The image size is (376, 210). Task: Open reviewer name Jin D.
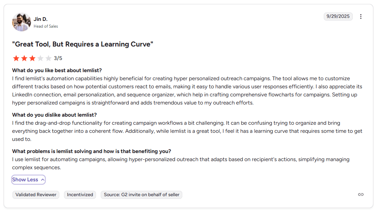point(40,19)
